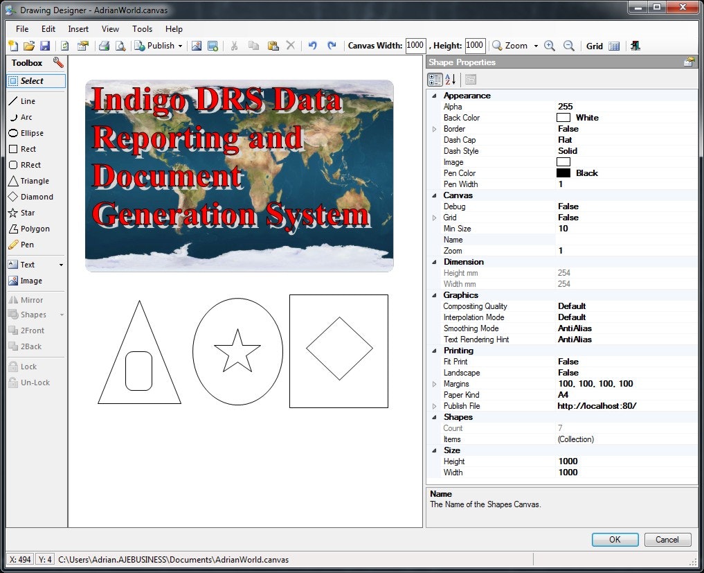Activate the Mirror tool
Viewport: 704px width, 573px height.
[x=29, y=299]
